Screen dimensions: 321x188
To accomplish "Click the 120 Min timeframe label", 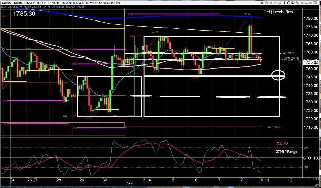I will (18, 3).
